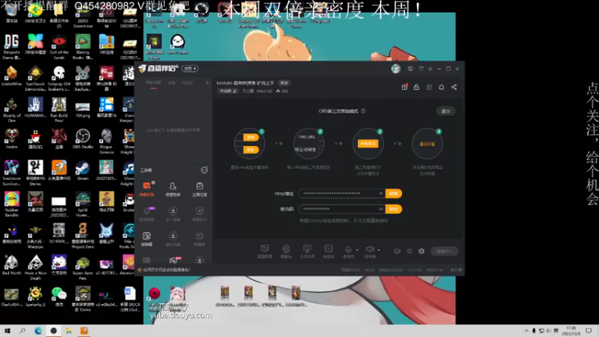This screenshot has width=599, height=337.
Task: Click the greyed start streaming button at the bottom right
Action: [x=444, y=251]
